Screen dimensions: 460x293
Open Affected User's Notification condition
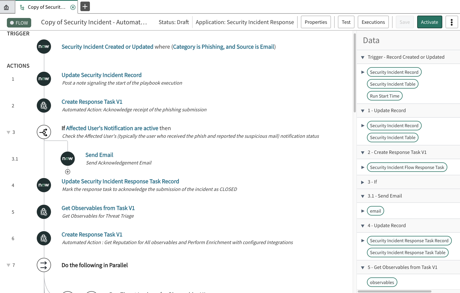pyautogui.click(x=112, y=128)
